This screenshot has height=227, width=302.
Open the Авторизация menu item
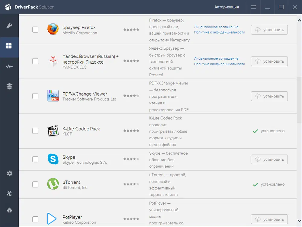226,7
